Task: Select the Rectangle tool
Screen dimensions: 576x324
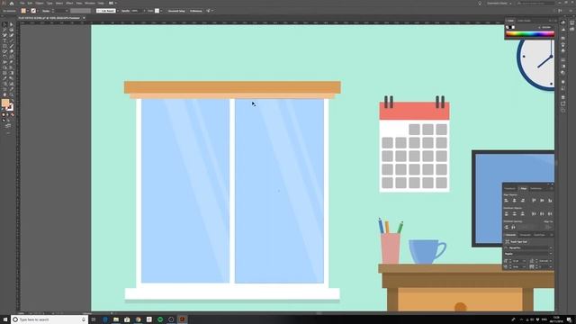Action: 4,46
